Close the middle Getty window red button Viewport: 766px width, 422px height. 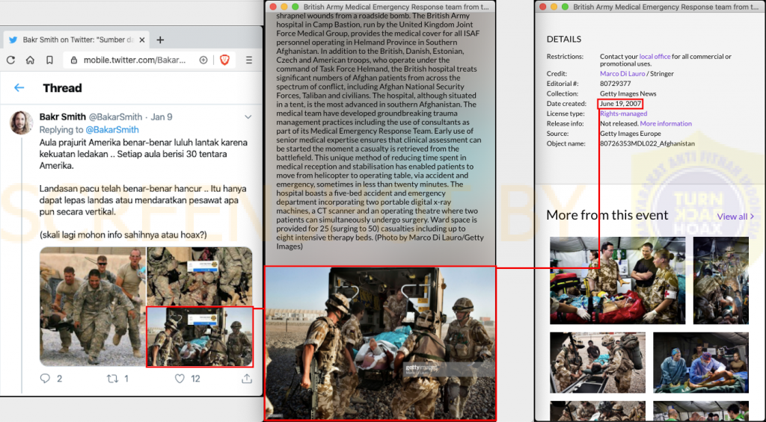[273, 7]
